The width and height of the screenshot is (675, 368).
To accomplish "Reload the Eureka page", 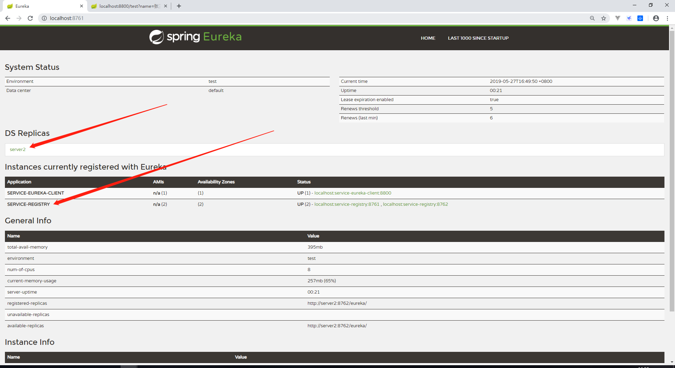I will pyautogui.click(x=30, y=18).
